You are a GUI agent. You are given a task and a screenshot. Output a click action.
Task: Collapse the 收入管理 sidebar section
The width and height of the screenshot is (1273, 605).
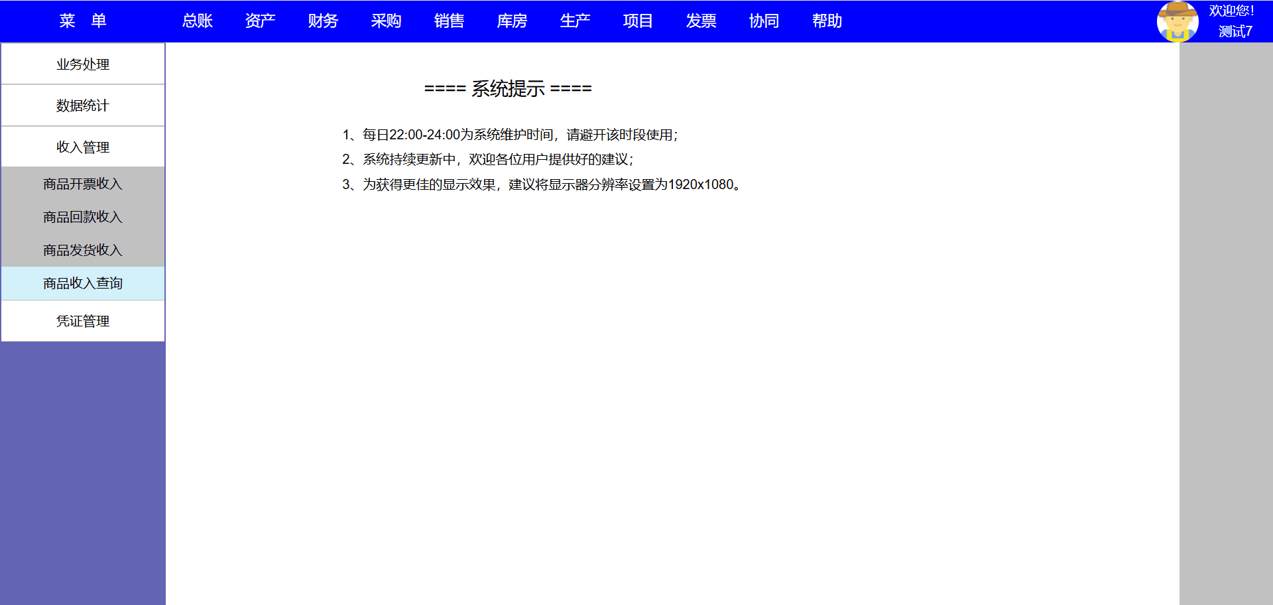pyautogui.click(x=83, y=147)
